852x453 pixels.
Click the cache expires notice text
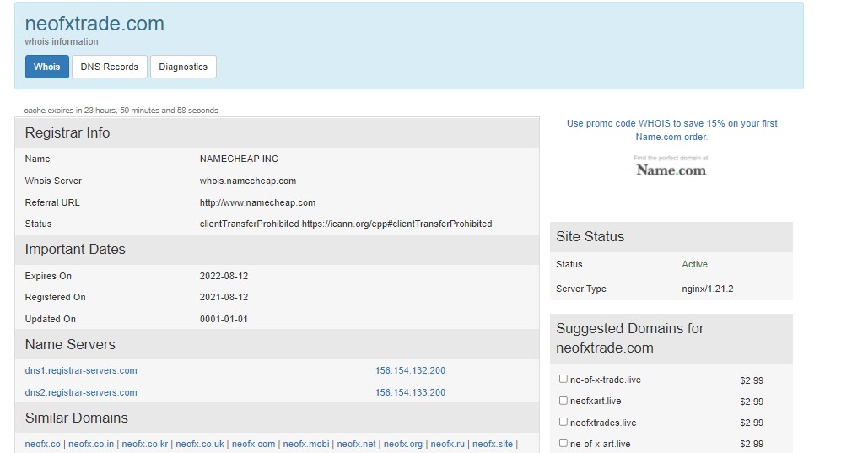pyautogui.click(x=121, y=111)
